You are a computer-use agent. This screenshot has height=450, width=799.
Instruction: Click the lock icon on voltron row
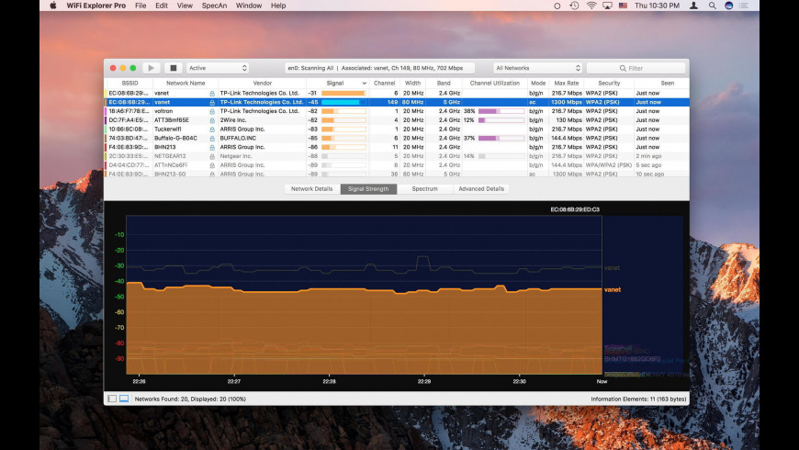[x=212, y=111]
